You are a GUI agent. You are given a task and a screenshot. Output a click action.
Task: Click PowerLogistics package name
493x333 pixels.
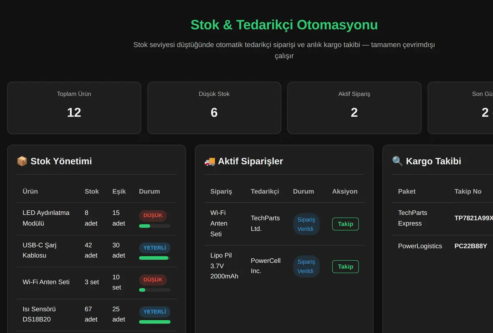click(x=420, y=246)
